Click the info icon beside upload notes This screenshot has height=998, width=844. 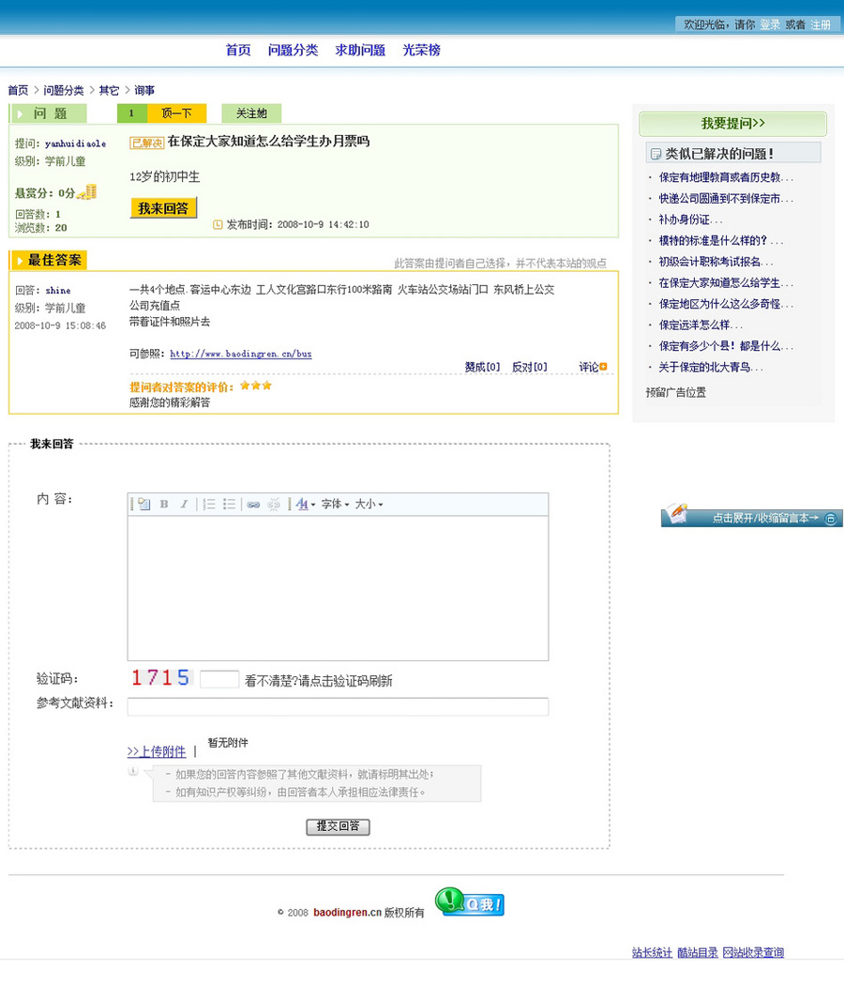point(133,771)
